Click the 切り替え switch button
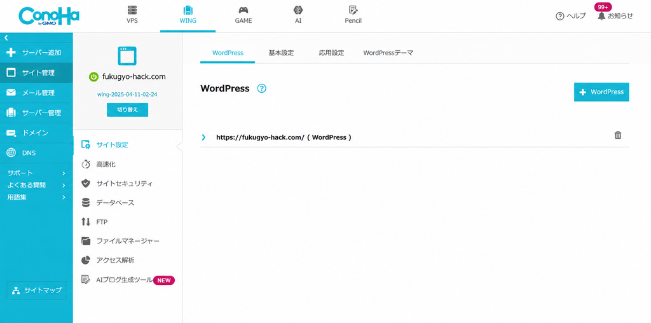Viewport: 651px width, 323px height. pos(127,110)
